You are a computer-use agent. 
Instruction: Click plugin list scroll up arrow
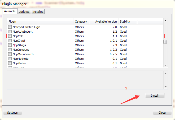[x=165, y=21]
